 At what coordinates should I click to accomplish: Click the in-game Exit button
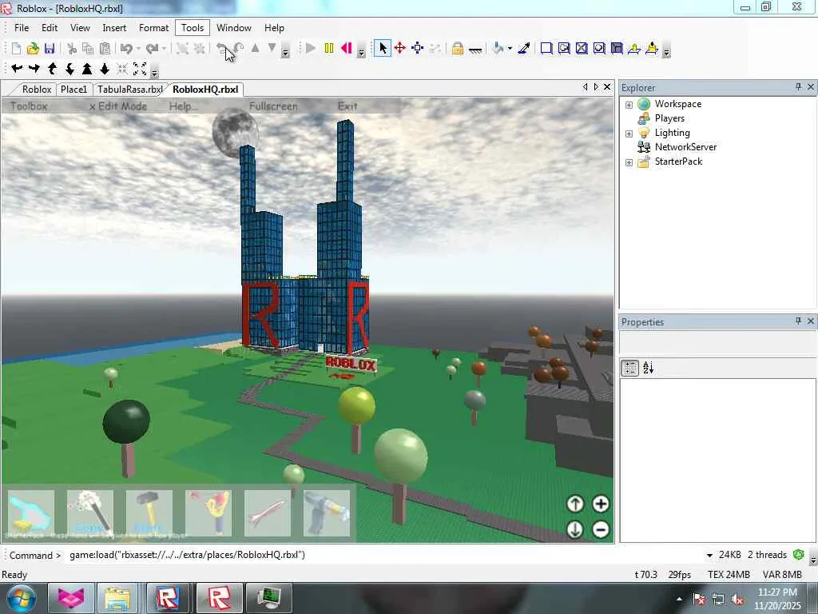click(x=347, y=106)
